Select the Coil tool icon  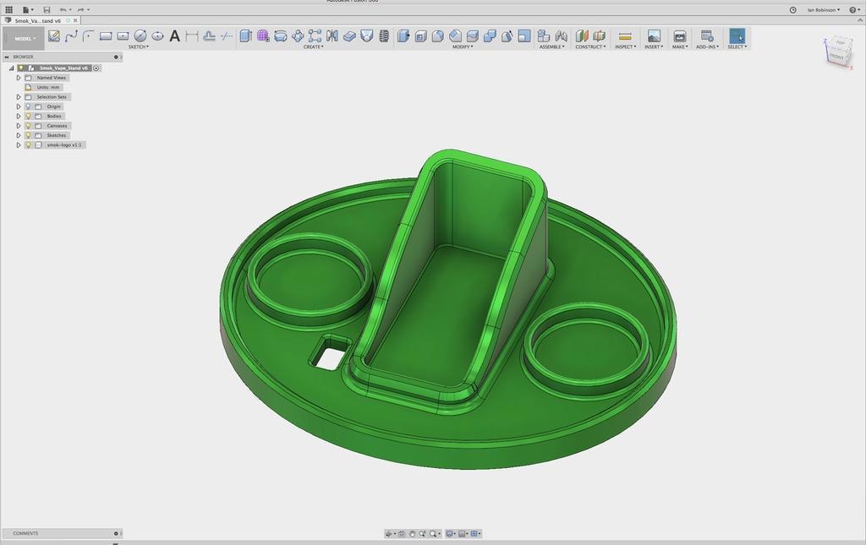(385, 35)
